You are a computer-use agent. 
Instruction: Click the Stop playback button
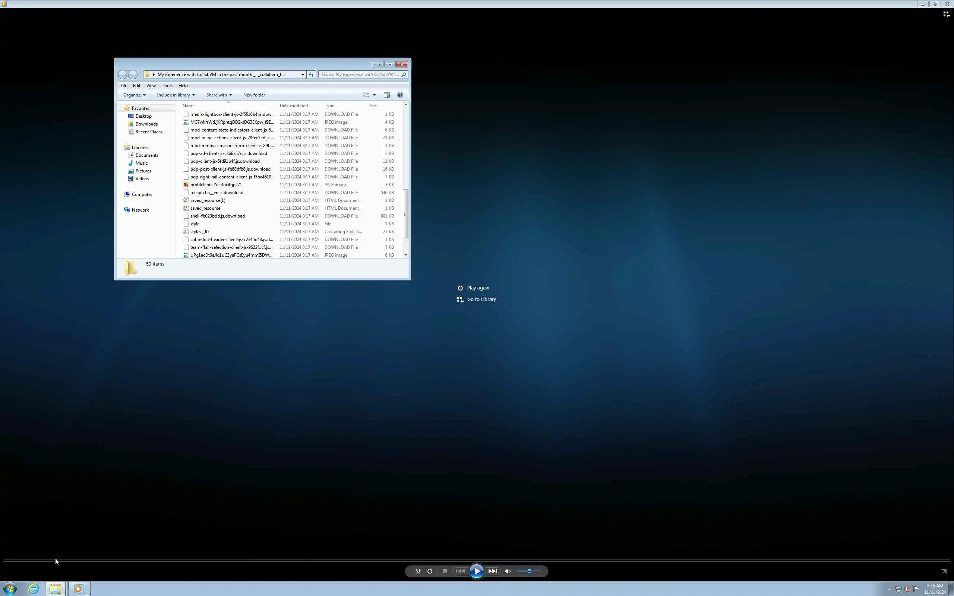click(445, 571)
